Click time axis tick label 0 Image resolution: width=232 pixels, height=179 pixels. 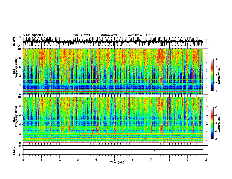tap(23, 160)
